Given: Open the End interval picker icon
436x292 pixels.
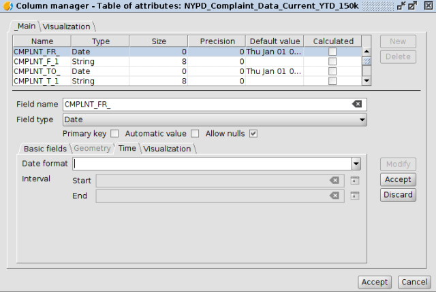Looking at the screenshot, I should (x=355, y=196).
